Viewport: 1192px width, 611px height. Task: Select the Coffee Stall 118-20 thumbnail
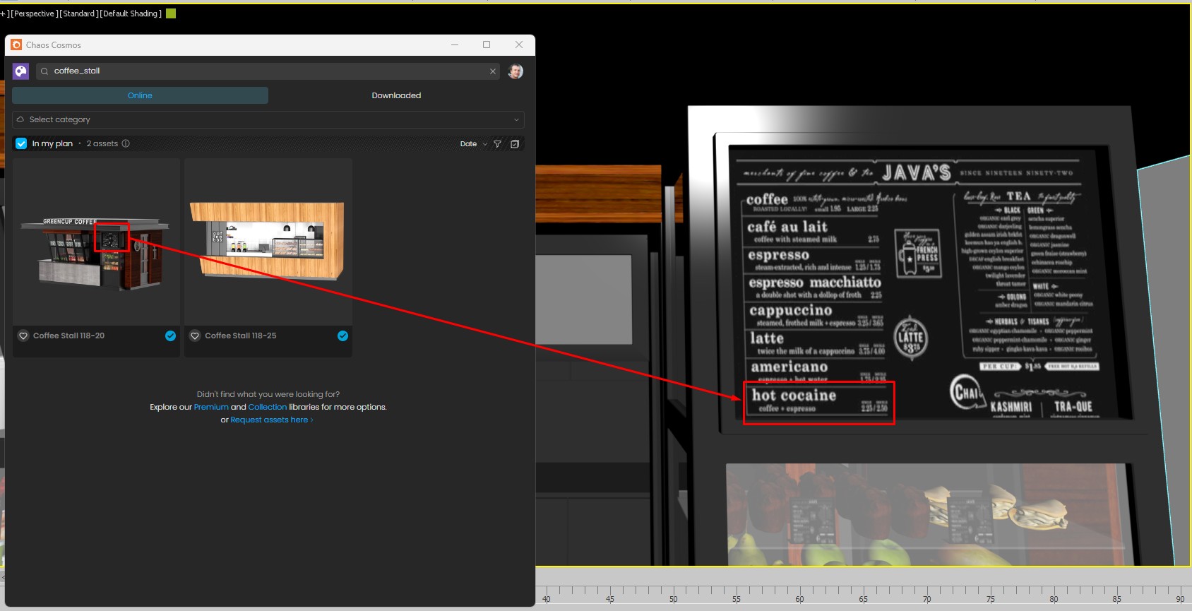96,242
